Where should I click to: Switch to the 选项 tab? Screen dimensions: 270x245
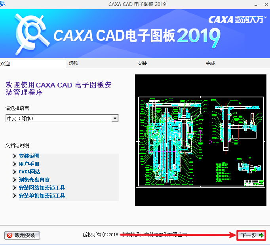(x=74, y=63)
